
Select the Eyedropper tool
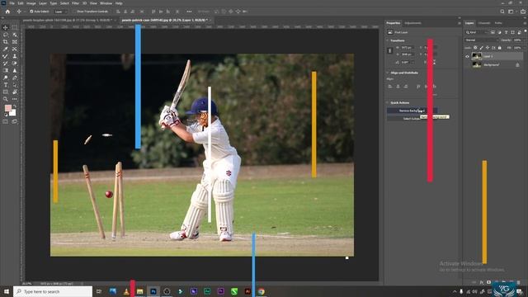click(x=6, y=49)
